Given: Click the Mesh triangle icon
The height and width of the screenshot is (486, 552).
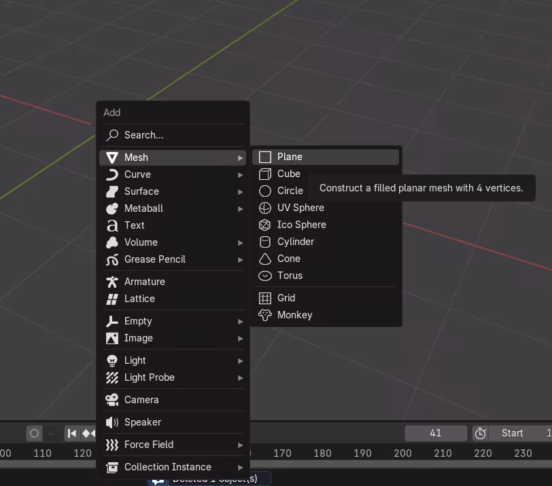Looking at the screenshot, I should 112,157.
